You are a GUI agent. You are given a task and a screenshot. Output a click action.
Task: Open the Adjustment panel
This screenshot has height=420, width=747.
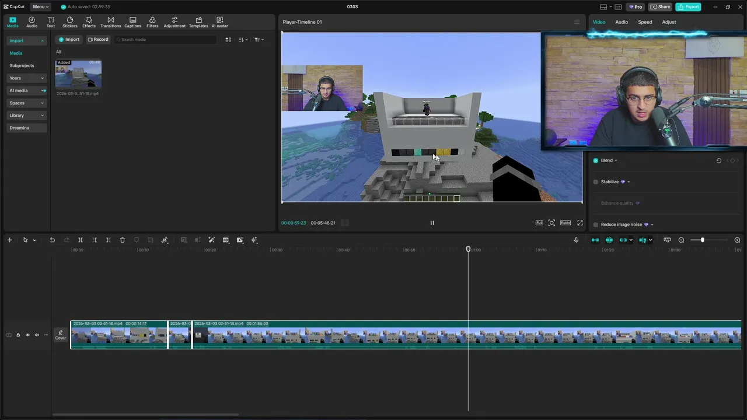(174, 22)
